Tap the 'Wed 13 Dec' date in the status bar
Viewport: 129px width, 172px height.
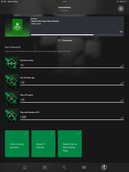point(13,2)
